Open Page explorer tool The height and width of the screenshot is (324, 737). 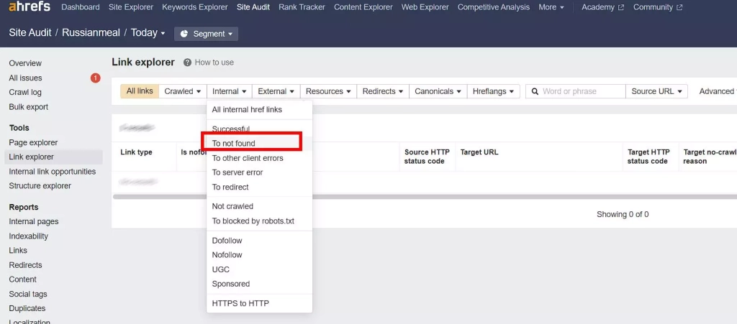click(33, 142)
